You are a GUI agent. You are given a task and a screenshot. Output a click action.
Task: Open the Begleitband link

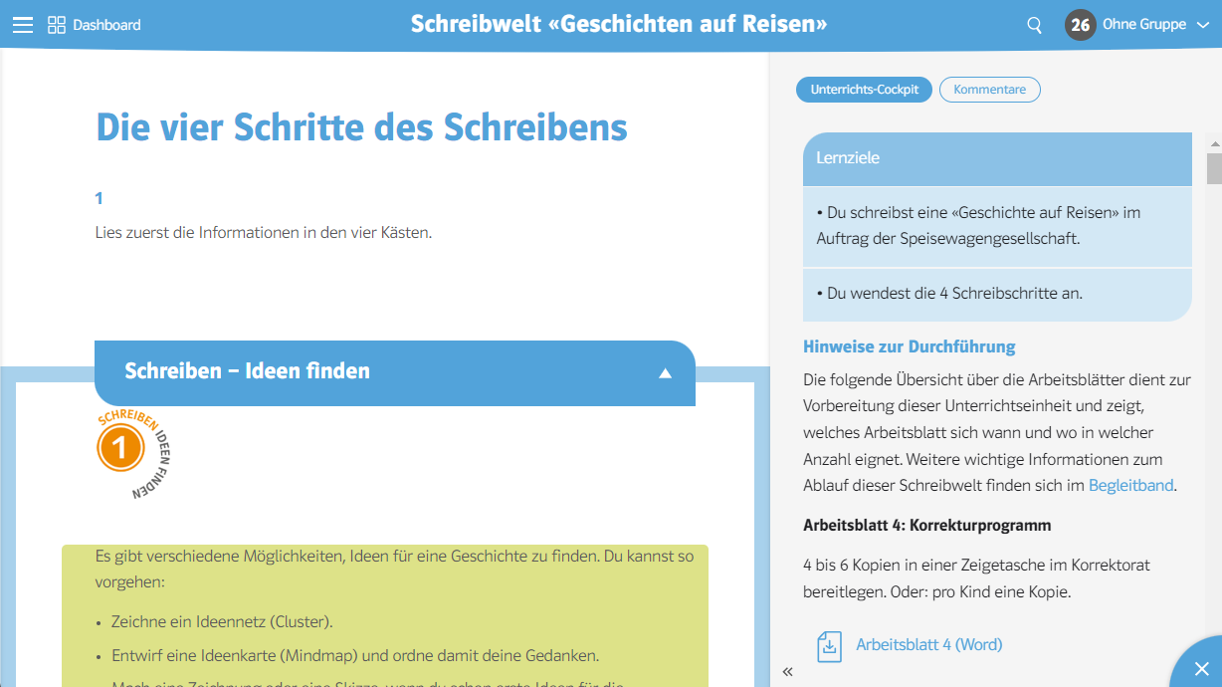tap(1130, 486)
